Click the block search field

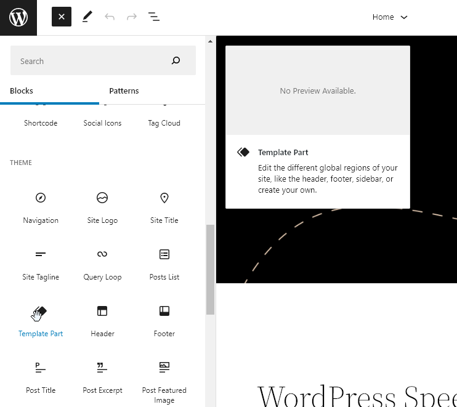pos(92,61)
